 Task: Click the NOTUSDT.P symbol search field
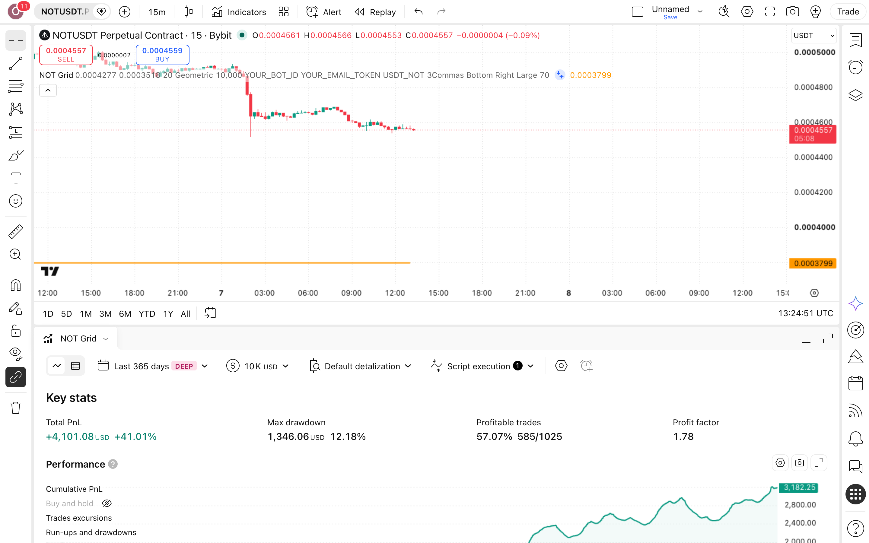coord(65,12)
